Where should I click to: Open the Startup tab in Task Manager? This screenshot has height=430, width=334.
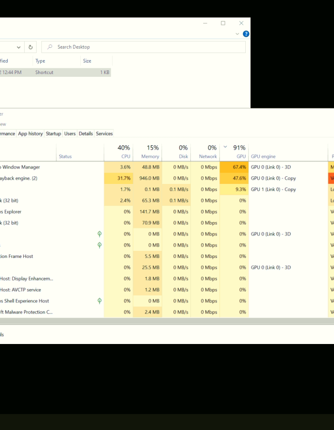53,134
